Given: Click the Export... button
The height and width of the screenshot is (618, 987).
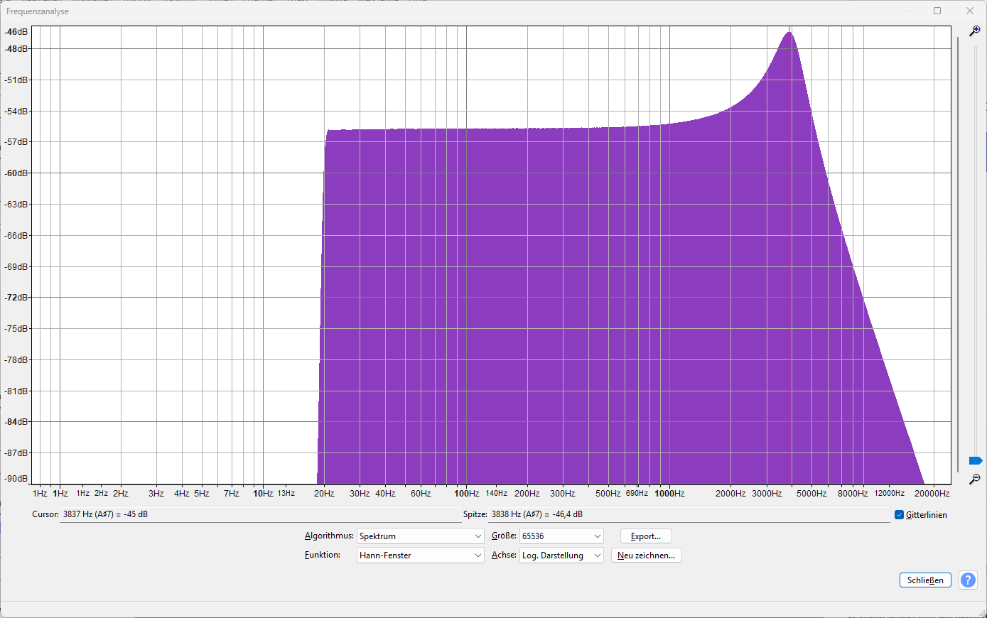Looking at the screenshot, I should coord(645,536).
